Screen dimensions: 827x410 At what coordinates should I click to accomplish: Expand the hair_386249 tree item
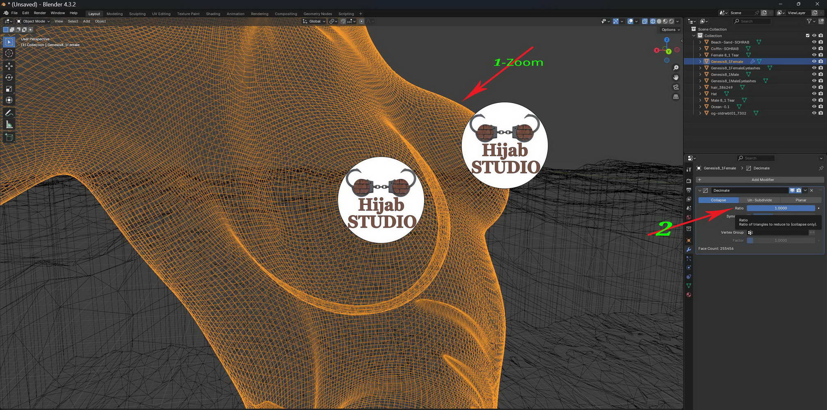coord(700,87)
